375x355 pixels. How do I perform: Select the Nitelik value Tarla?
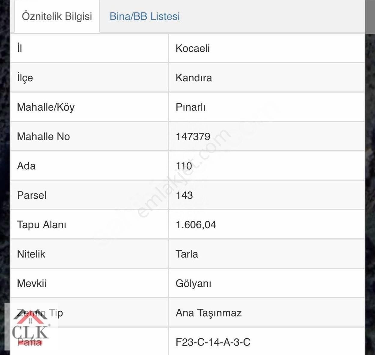[187, 254]
